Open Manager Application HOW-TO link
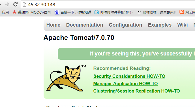 click(125, 84)
